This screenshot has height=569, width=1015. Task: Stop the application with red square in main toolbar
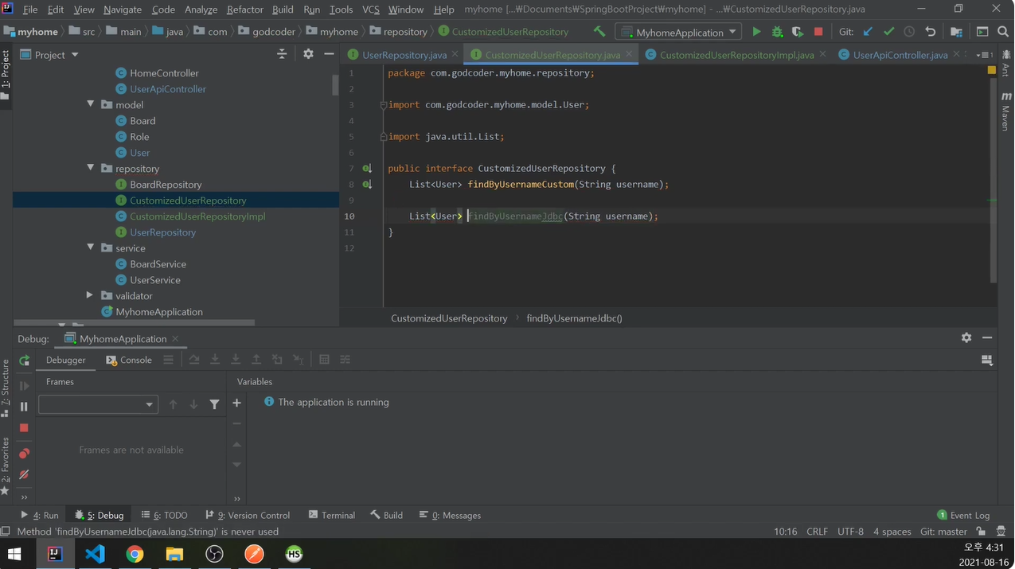818,32
